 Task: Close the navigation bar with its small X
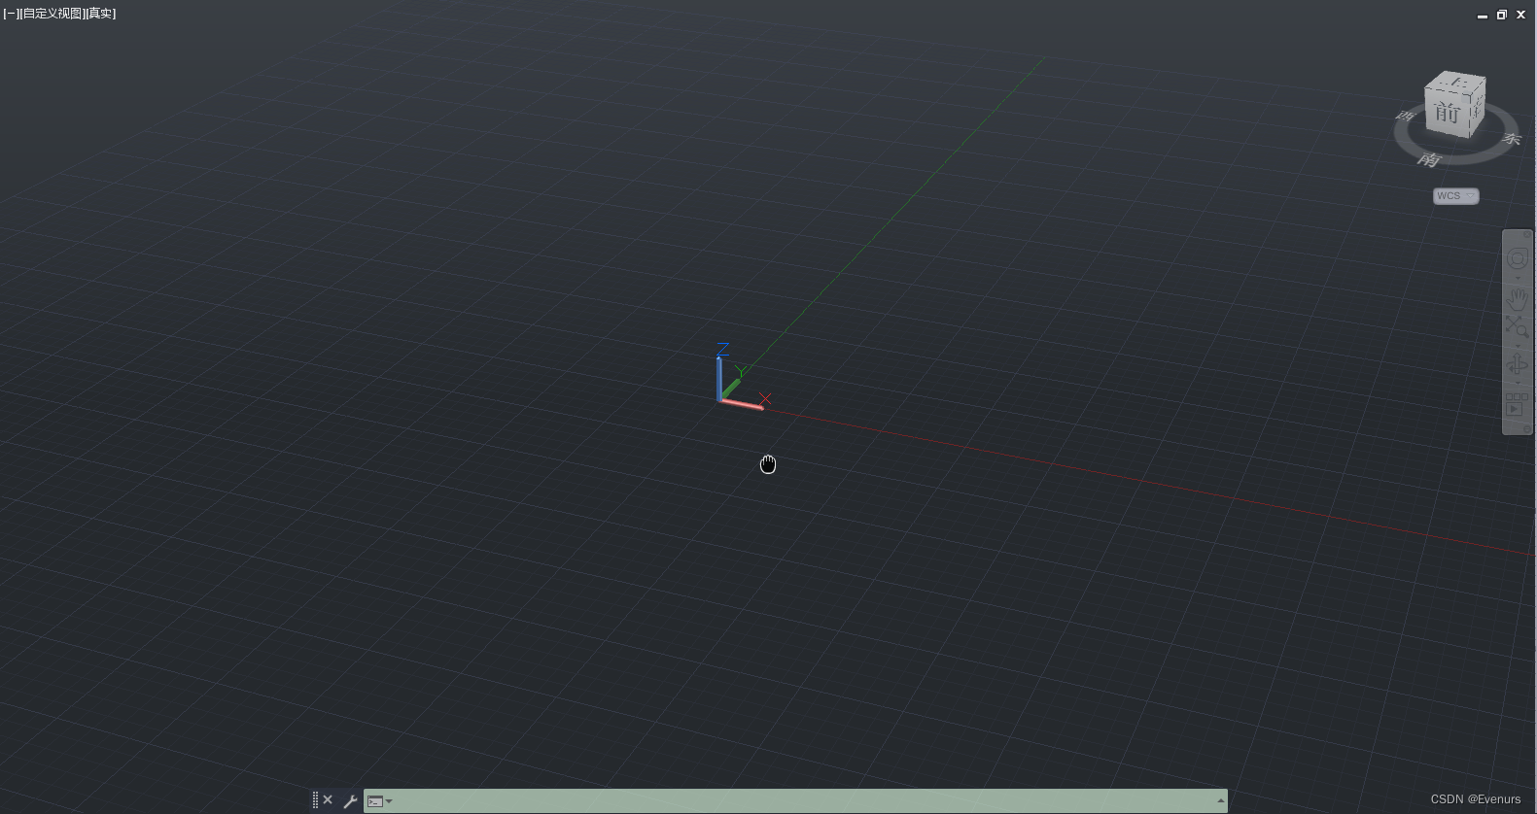[x=1527, y=234]
